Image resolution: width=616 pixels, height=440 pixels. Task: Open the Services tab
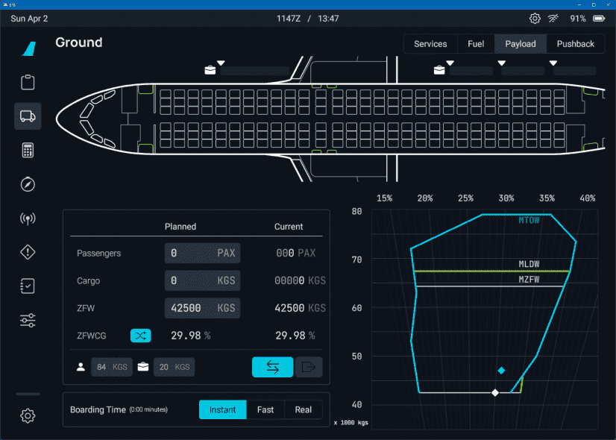click(x=430, y=44)
